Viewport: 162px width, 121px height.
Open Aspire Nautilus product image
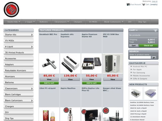click(70, 114)
